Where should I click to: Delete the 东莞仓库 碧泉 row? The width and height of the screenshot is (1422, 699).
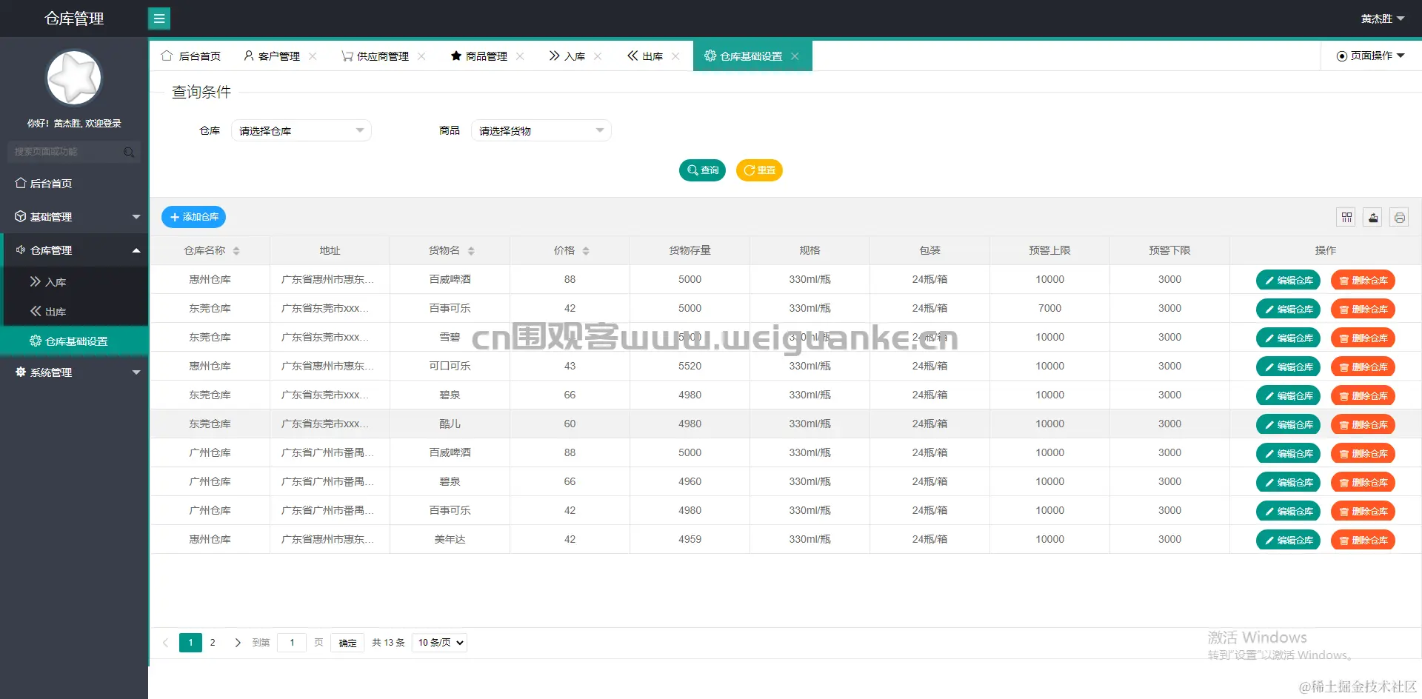pos(1363,396)
